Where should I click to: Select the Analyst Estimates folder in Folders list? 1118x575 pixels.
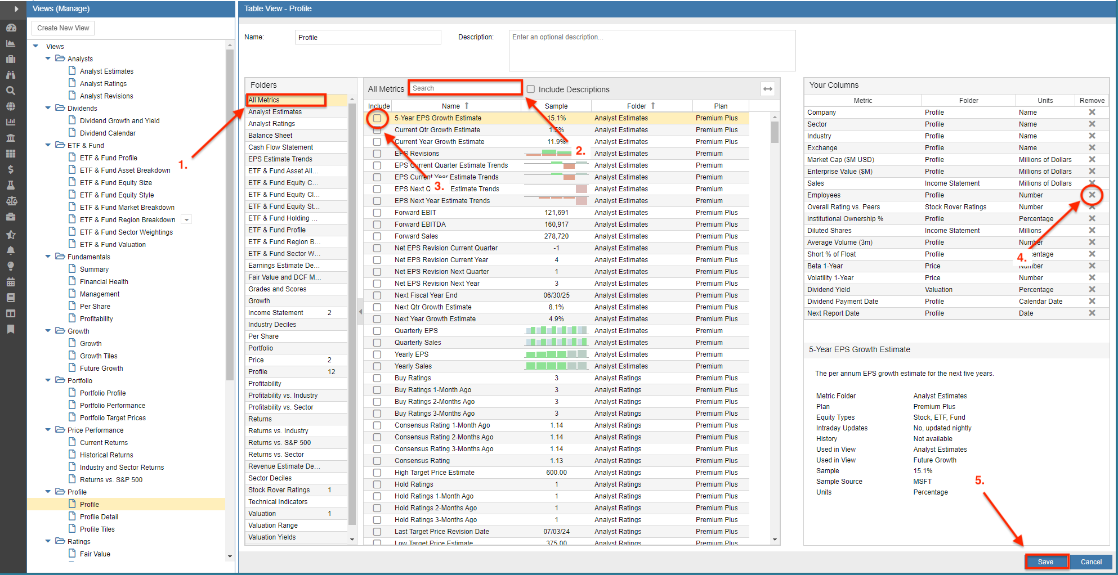[x=297, y=112]
